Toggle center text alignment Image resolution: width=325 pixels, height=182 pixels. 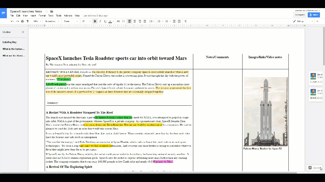click(135, 21)
